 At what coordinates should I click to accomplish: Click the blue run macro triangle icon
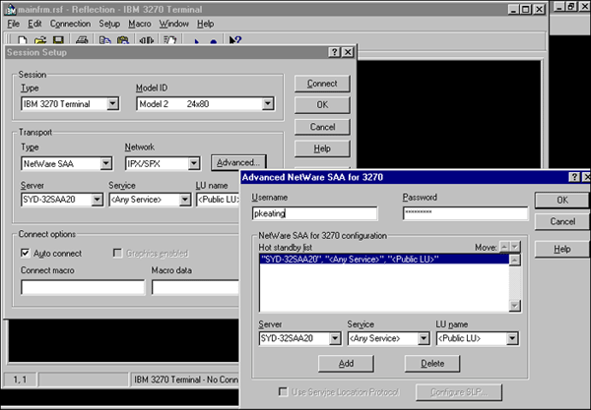(x=196, y=41)
